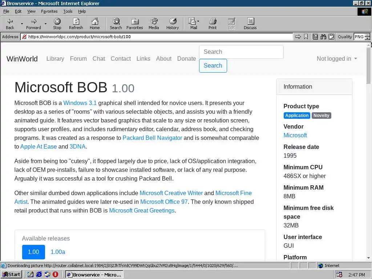Screen dimensions: 372x279
Task: Click the Show Desktop quick launch icon
Action: coord(31,275)
